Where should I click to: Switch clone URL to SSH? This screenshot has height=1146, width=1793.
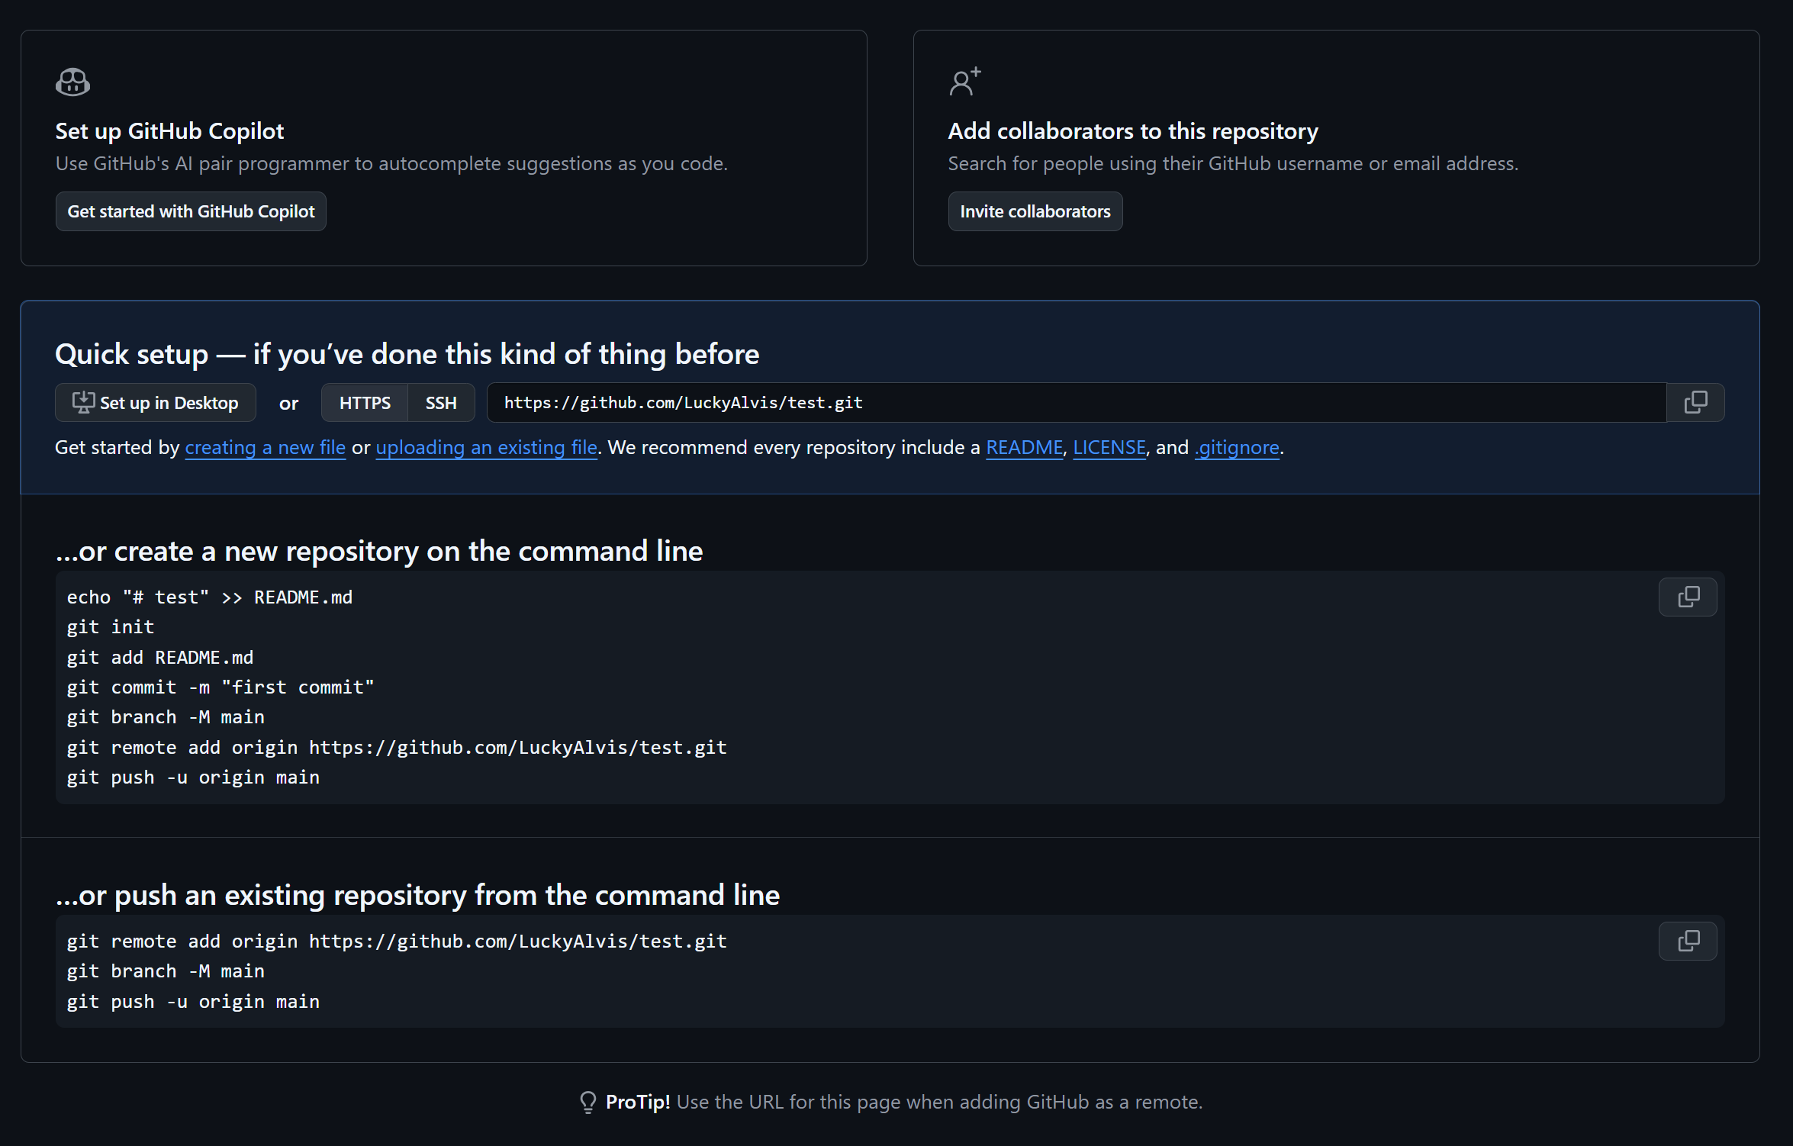[x=441, y=403]
